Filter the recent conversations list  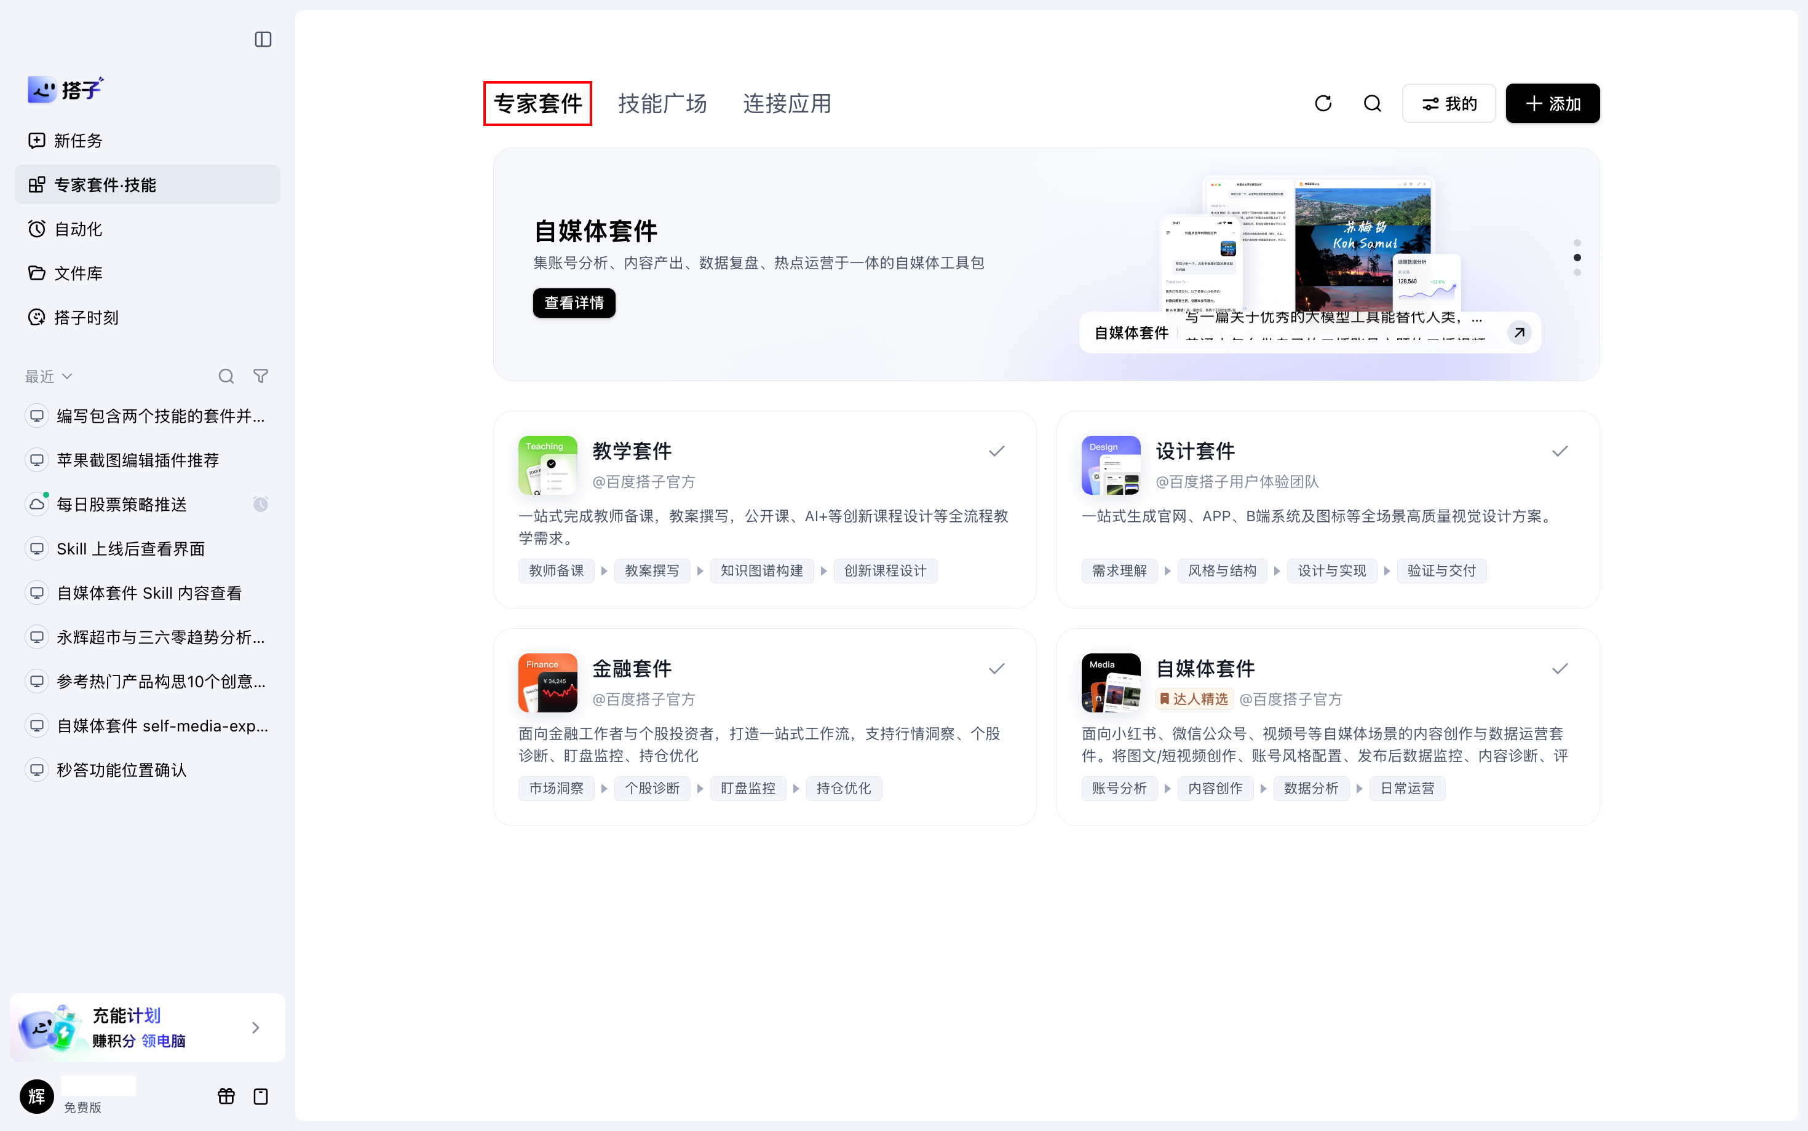click(x=260, y=376)
